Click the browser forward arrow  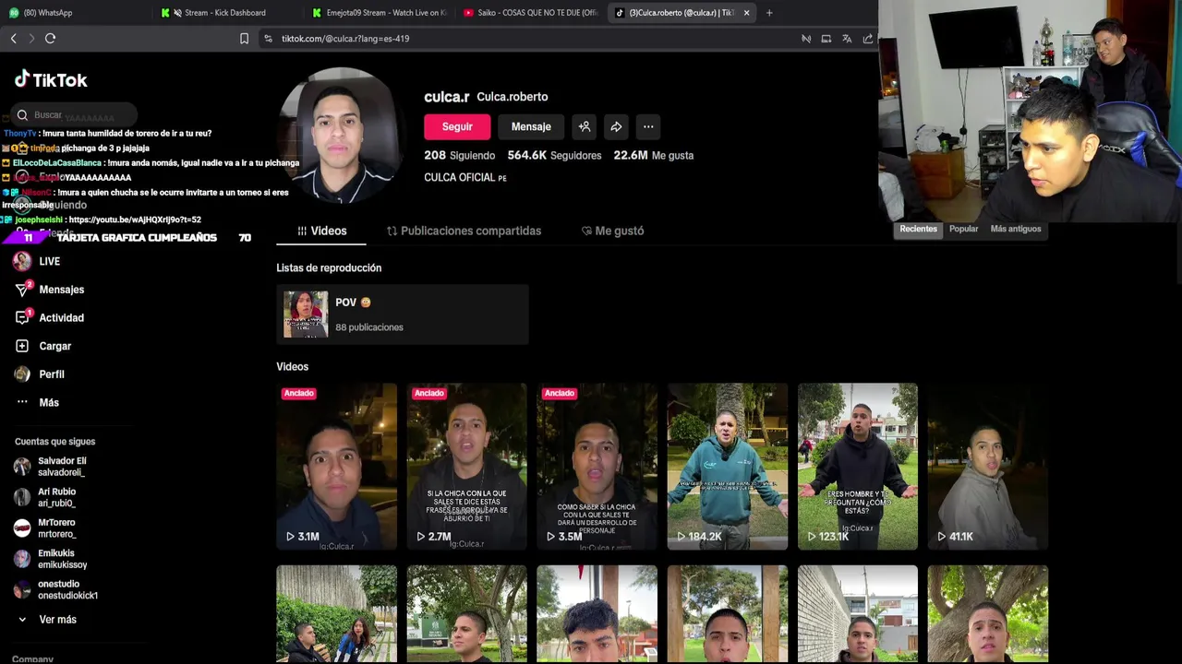click(31, 39)
